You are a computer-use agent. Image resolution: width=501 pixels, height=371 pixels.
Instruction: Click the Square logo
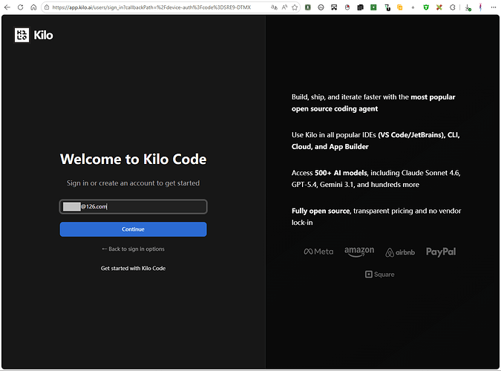point(379,275)
